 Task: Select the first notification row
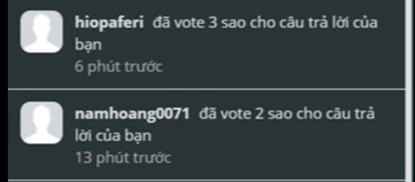point(206,44)
